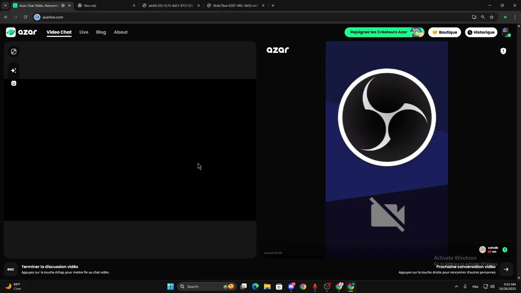Click the OBS virtual camera video feed
This screenshot has height=293, width=521.
pyautogui.click(x=387, y=149)
